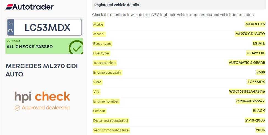The width and height of the screenshot is (268, 135).
Task: Click the date first registered 21-10-2003
Action: 255,120
